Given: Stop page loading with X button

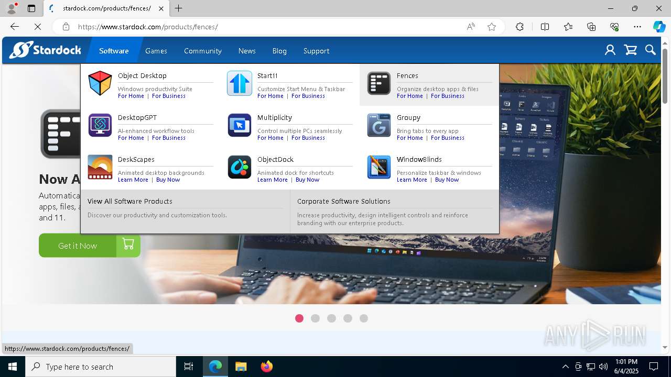Looking at the screenshot, I should click(38, 27).
